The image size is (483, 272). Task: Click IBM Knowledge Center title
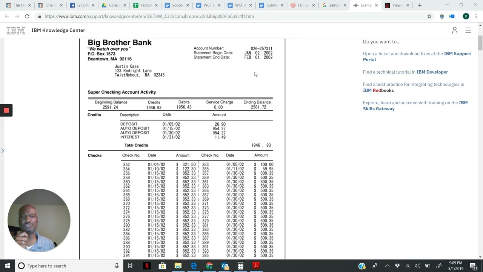58,30
